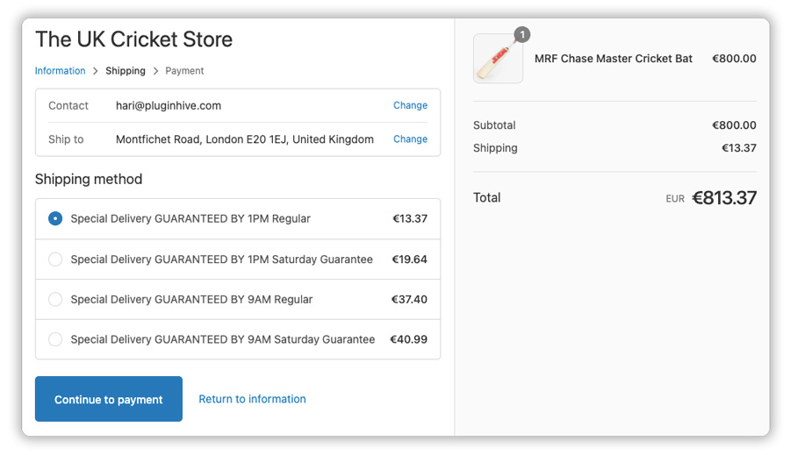790x455 pixels.
Task: Click the Shipping €13.37 summary value
Action: (x=739, y=148)
